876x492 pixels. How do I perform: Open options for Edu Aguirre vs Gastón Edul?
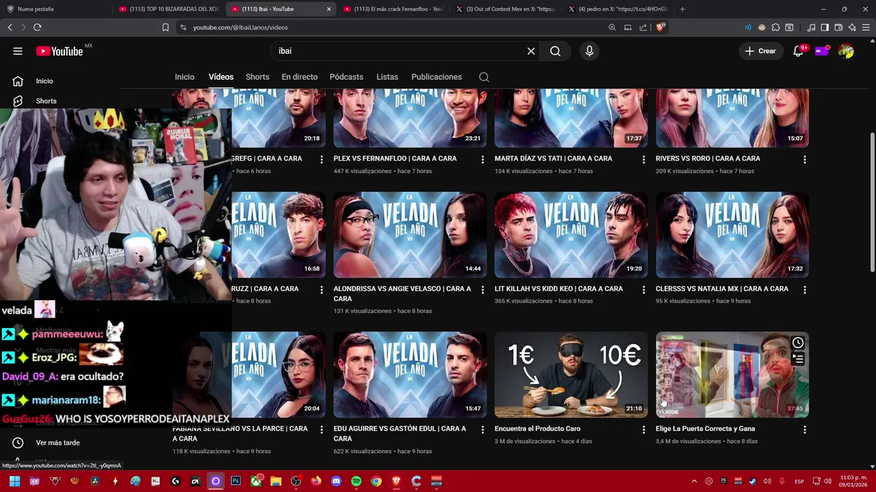[482, 430]
